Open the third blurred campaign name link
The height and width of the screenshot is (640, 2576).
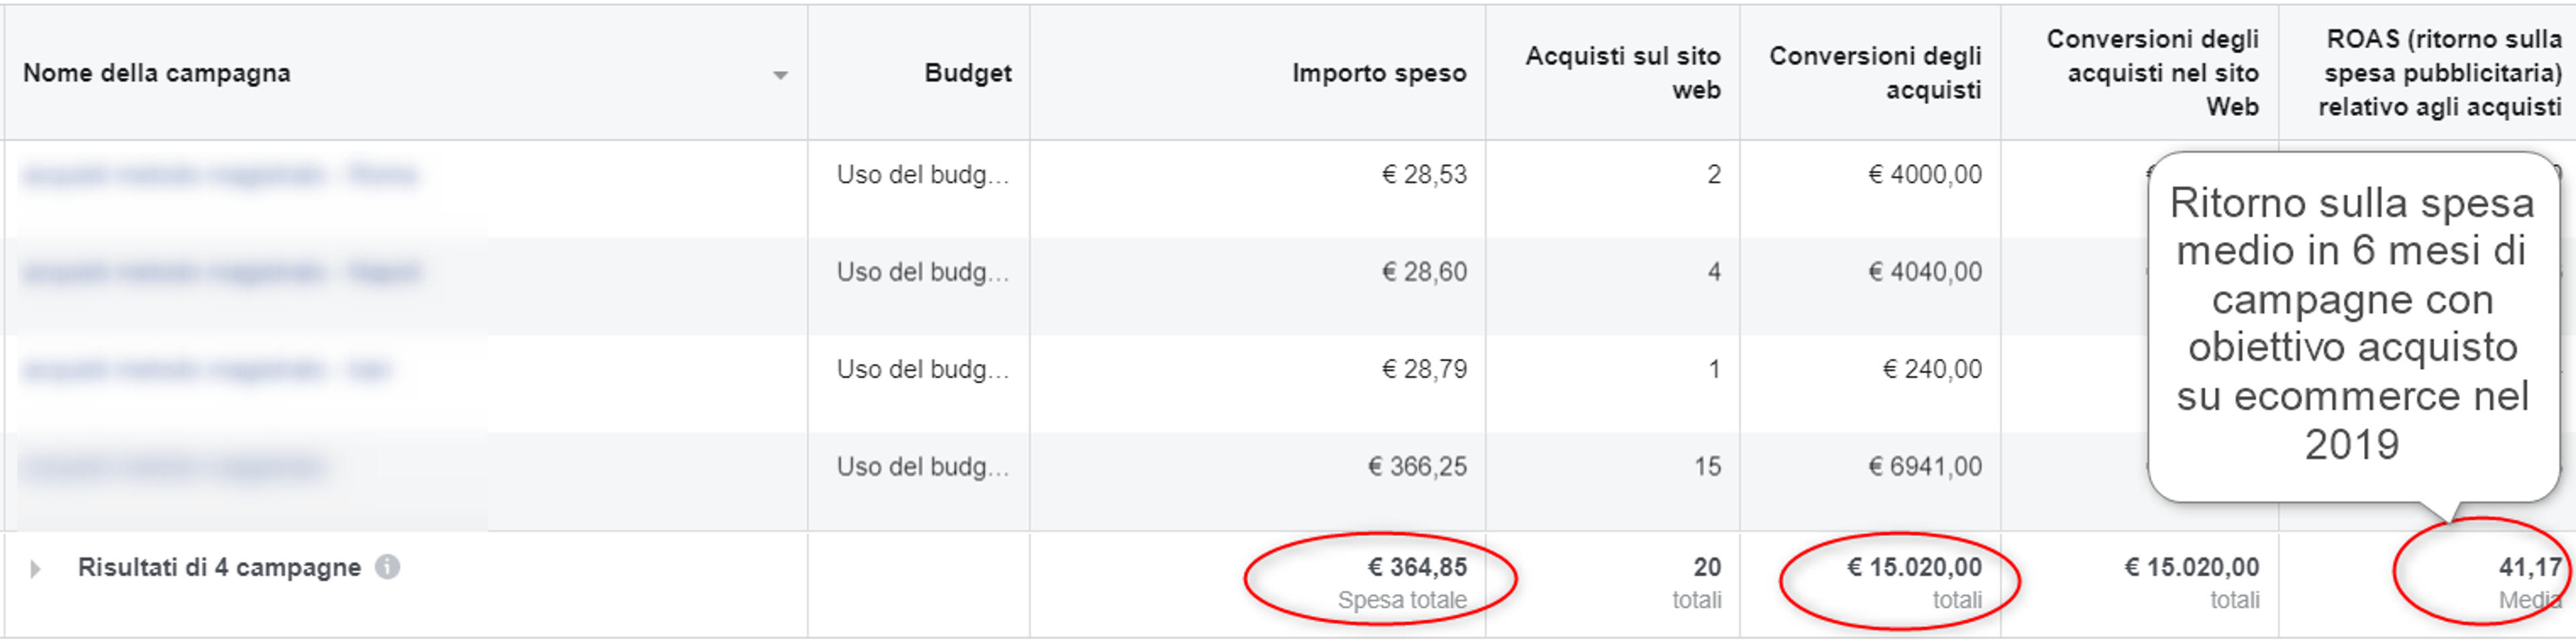point(206,369)
